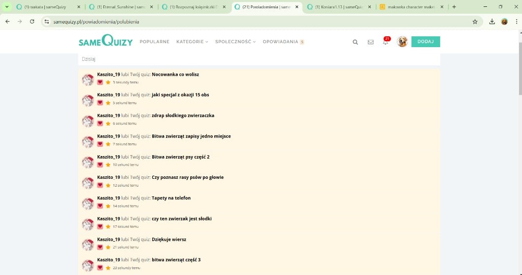
Task: Open the tab search dropdown arrow
Action: pyautogui.click(x=7, y=7)
